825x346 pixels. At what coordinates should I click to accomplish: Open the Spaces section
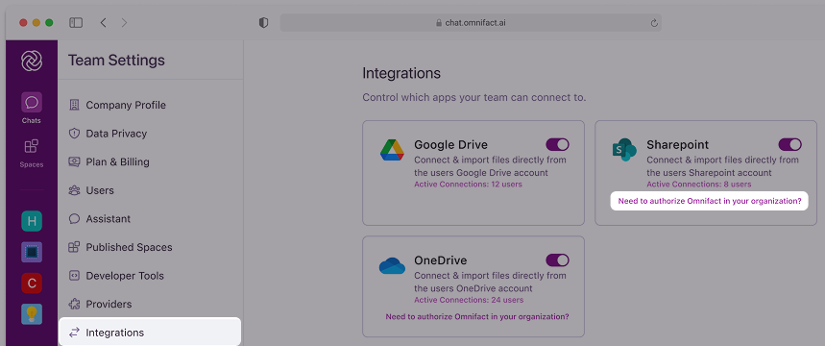[x=32, y=152]
